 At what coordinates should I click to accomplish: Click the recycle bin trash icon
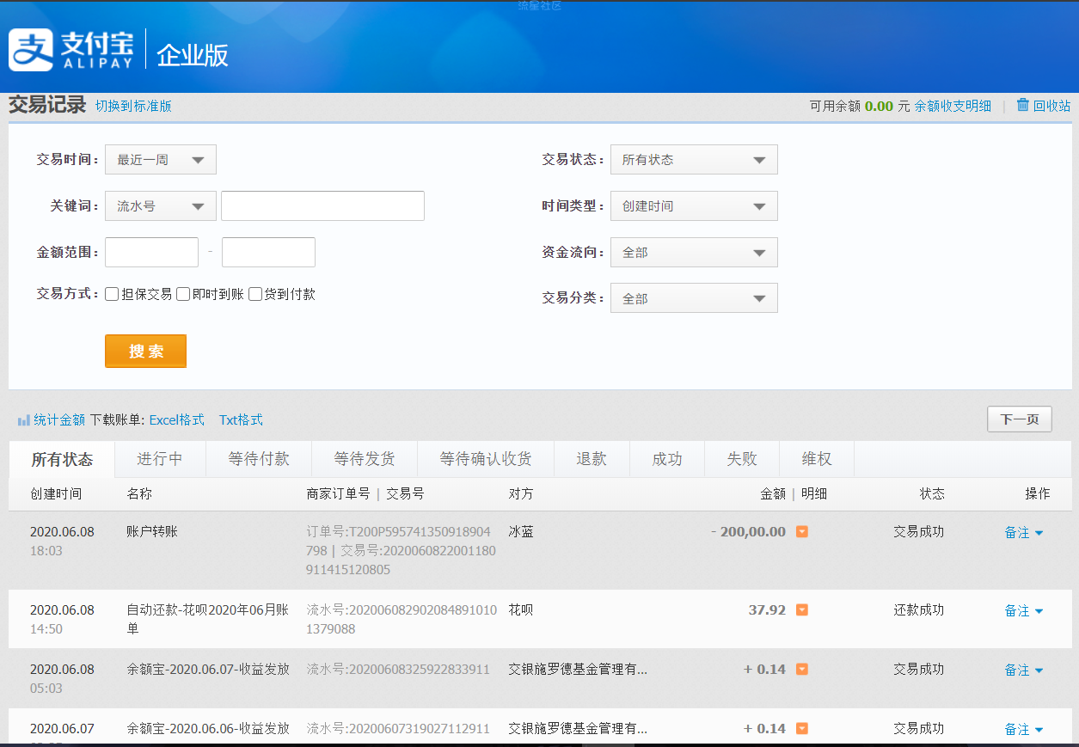click(x=1023, y=105)
